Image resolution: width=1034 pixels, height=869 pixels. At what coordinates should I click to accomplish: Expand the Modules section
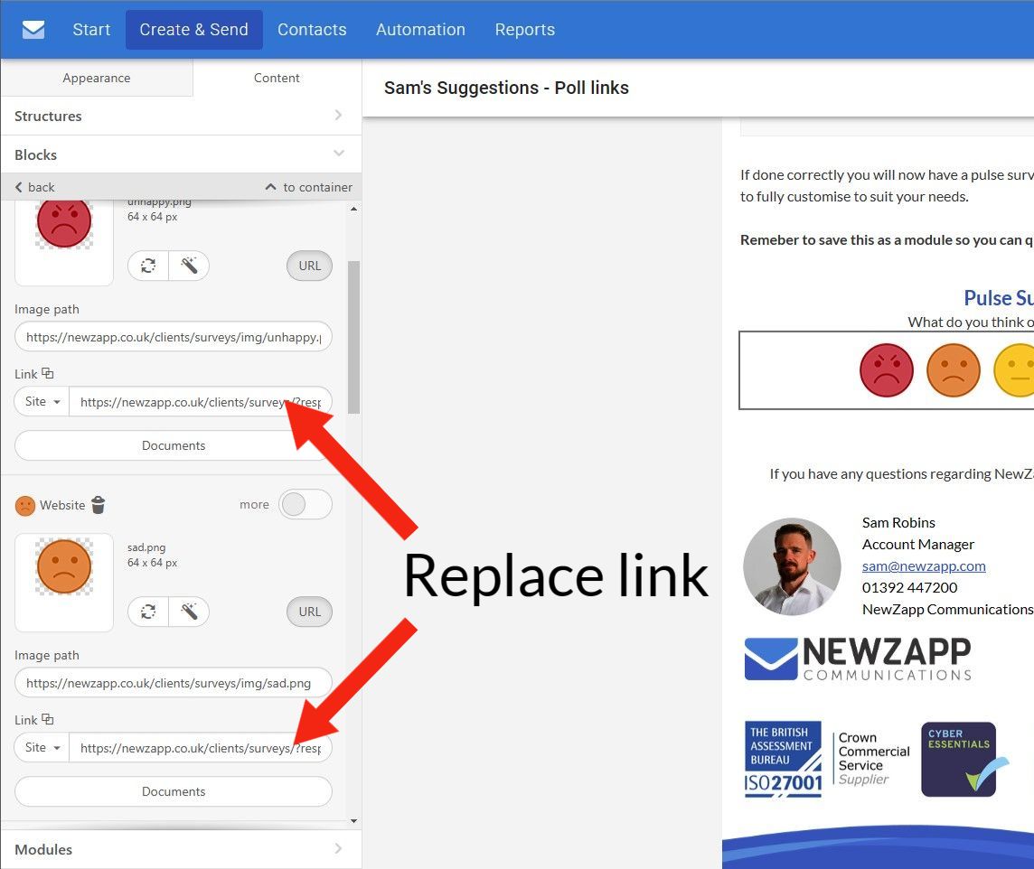[x=180, y=849]
